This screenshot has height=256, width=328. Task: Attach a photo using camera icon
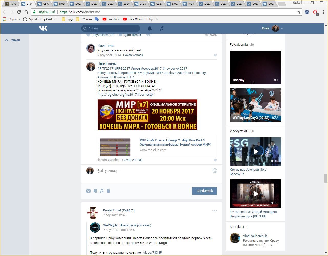pyautogui.click(x=88, y=191)
